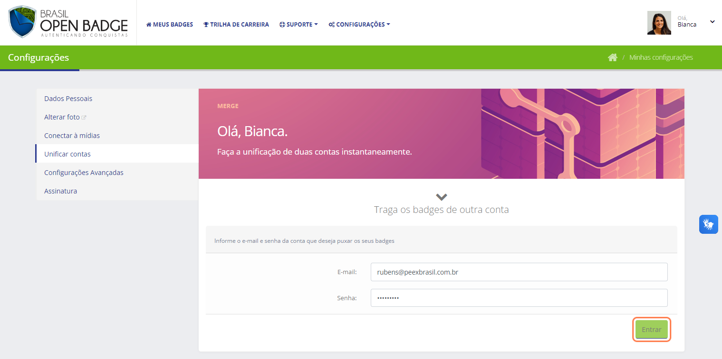
Task: Select Conectar à mídias in sidebar
Action: (x=117, y=136)
